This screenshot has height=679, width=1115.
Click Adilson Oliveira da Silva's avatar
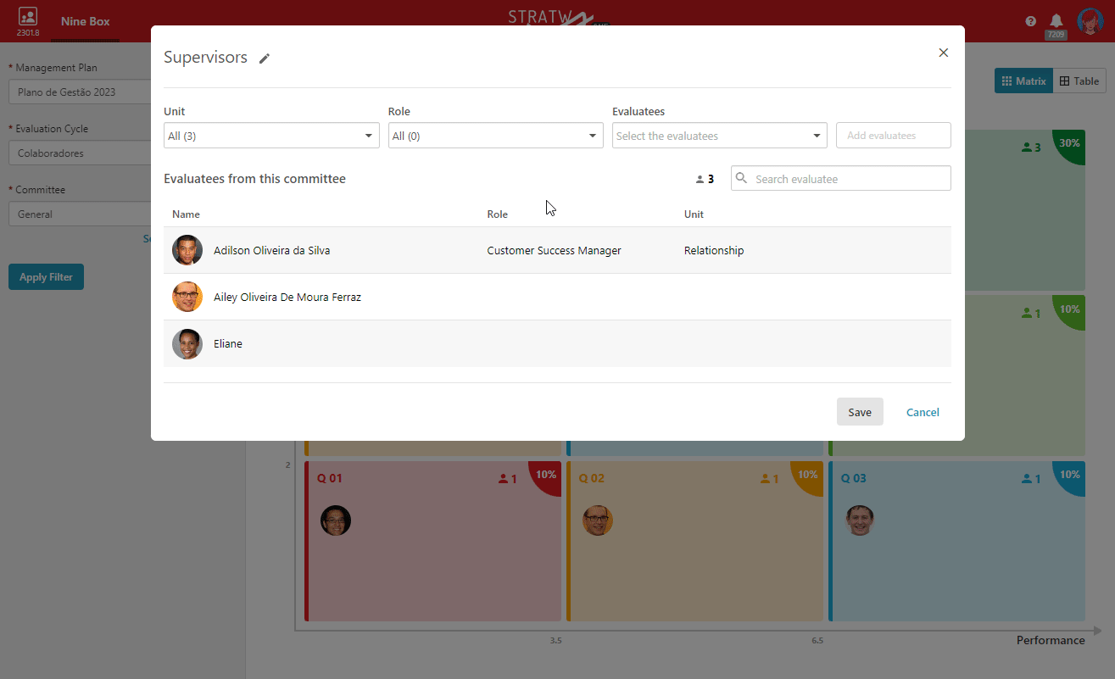pyautogui.click(x=187, y=250)
